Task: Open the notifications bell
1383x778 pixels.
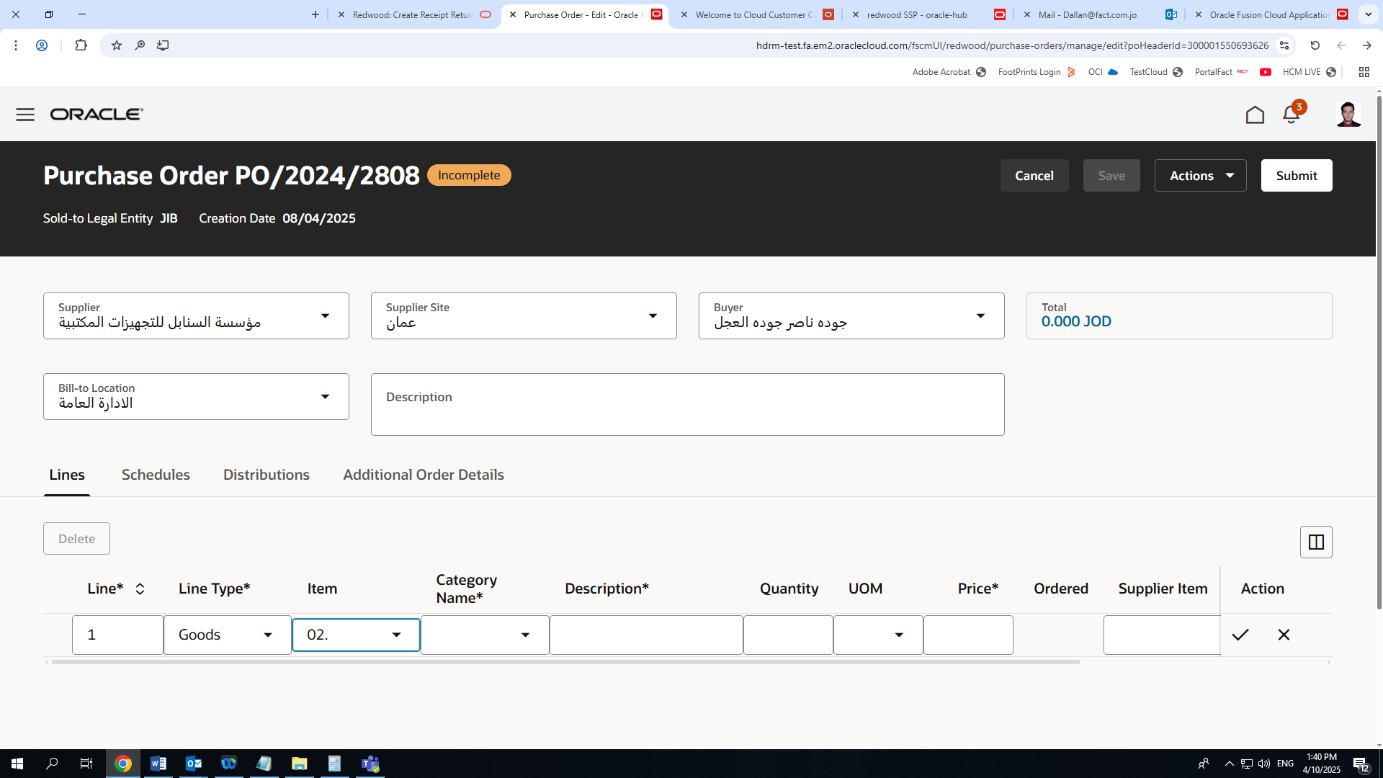Action: click(1291, 115)
